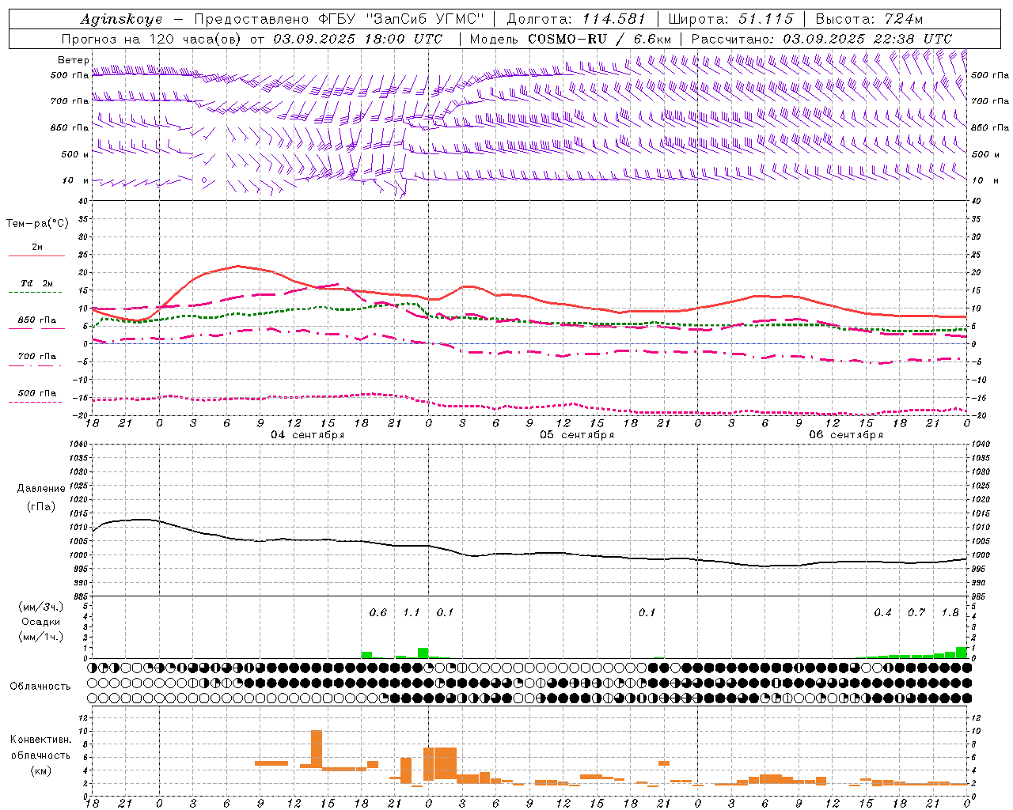Click the model label "COSMO-RU / 6.6км"

(601, 39)
